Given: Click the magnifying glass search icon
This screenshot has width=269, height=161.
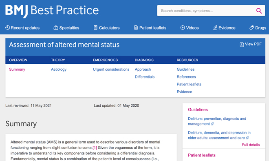Looking at the screenshot, I should coord(259,11).
